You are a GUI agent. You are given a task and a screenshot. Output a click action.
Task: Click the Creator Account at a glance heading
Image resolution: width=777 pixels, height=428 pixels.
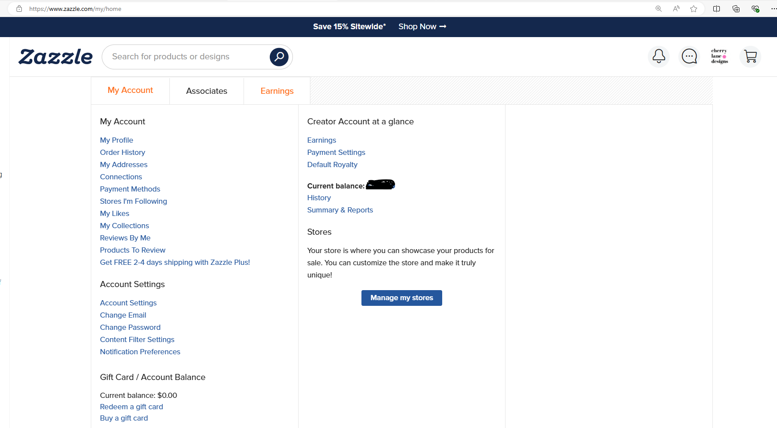[x=361, y=122]
